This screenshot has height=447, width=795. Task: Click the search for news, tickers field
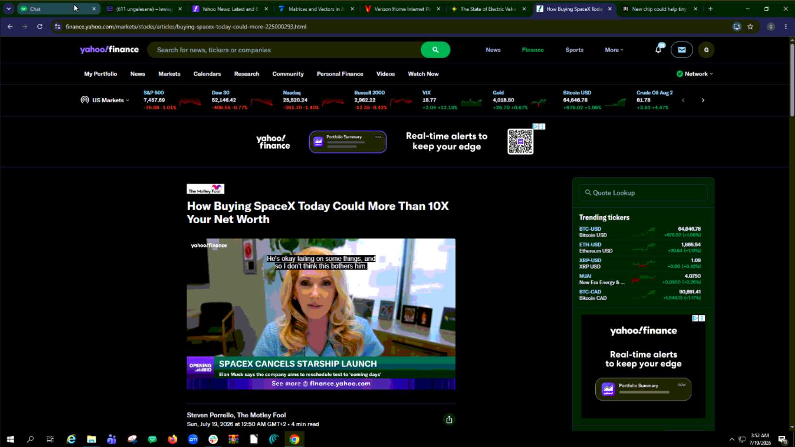pos(284,50)
